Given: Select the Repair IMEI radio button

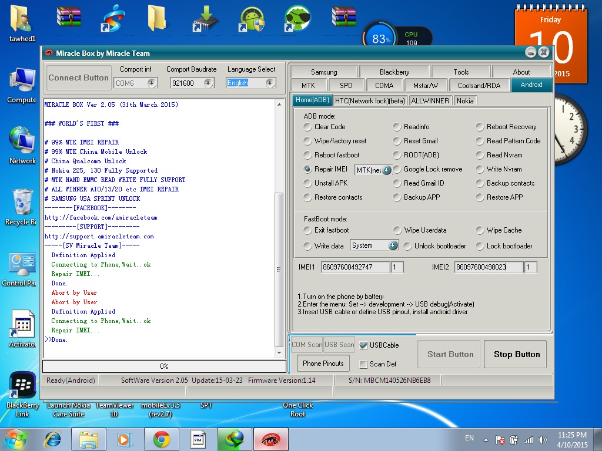Looking at the screenshot, I should [307, 169].
